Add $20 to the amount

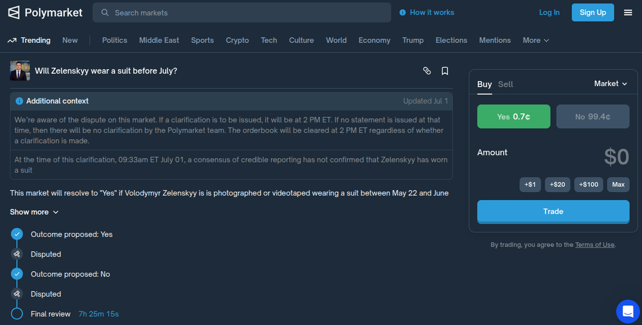[x=557, y=184]
